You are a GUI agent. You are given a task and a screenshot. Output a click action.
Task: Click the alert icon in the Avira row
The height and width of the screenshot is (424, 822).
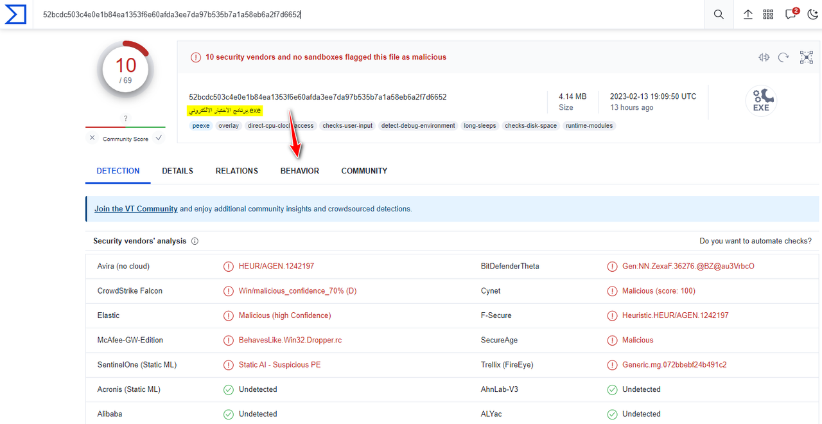tap(228, 266)
